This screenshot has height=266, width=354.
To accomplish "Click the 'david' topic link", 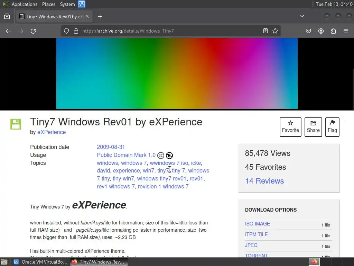I will pos(103,170).
